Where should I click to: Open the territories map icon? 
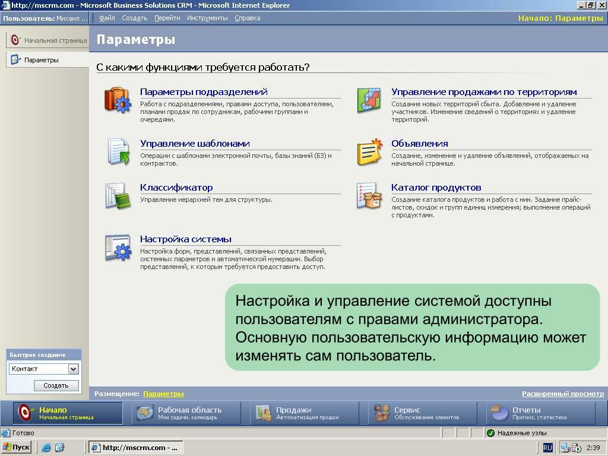pos(368,100)
